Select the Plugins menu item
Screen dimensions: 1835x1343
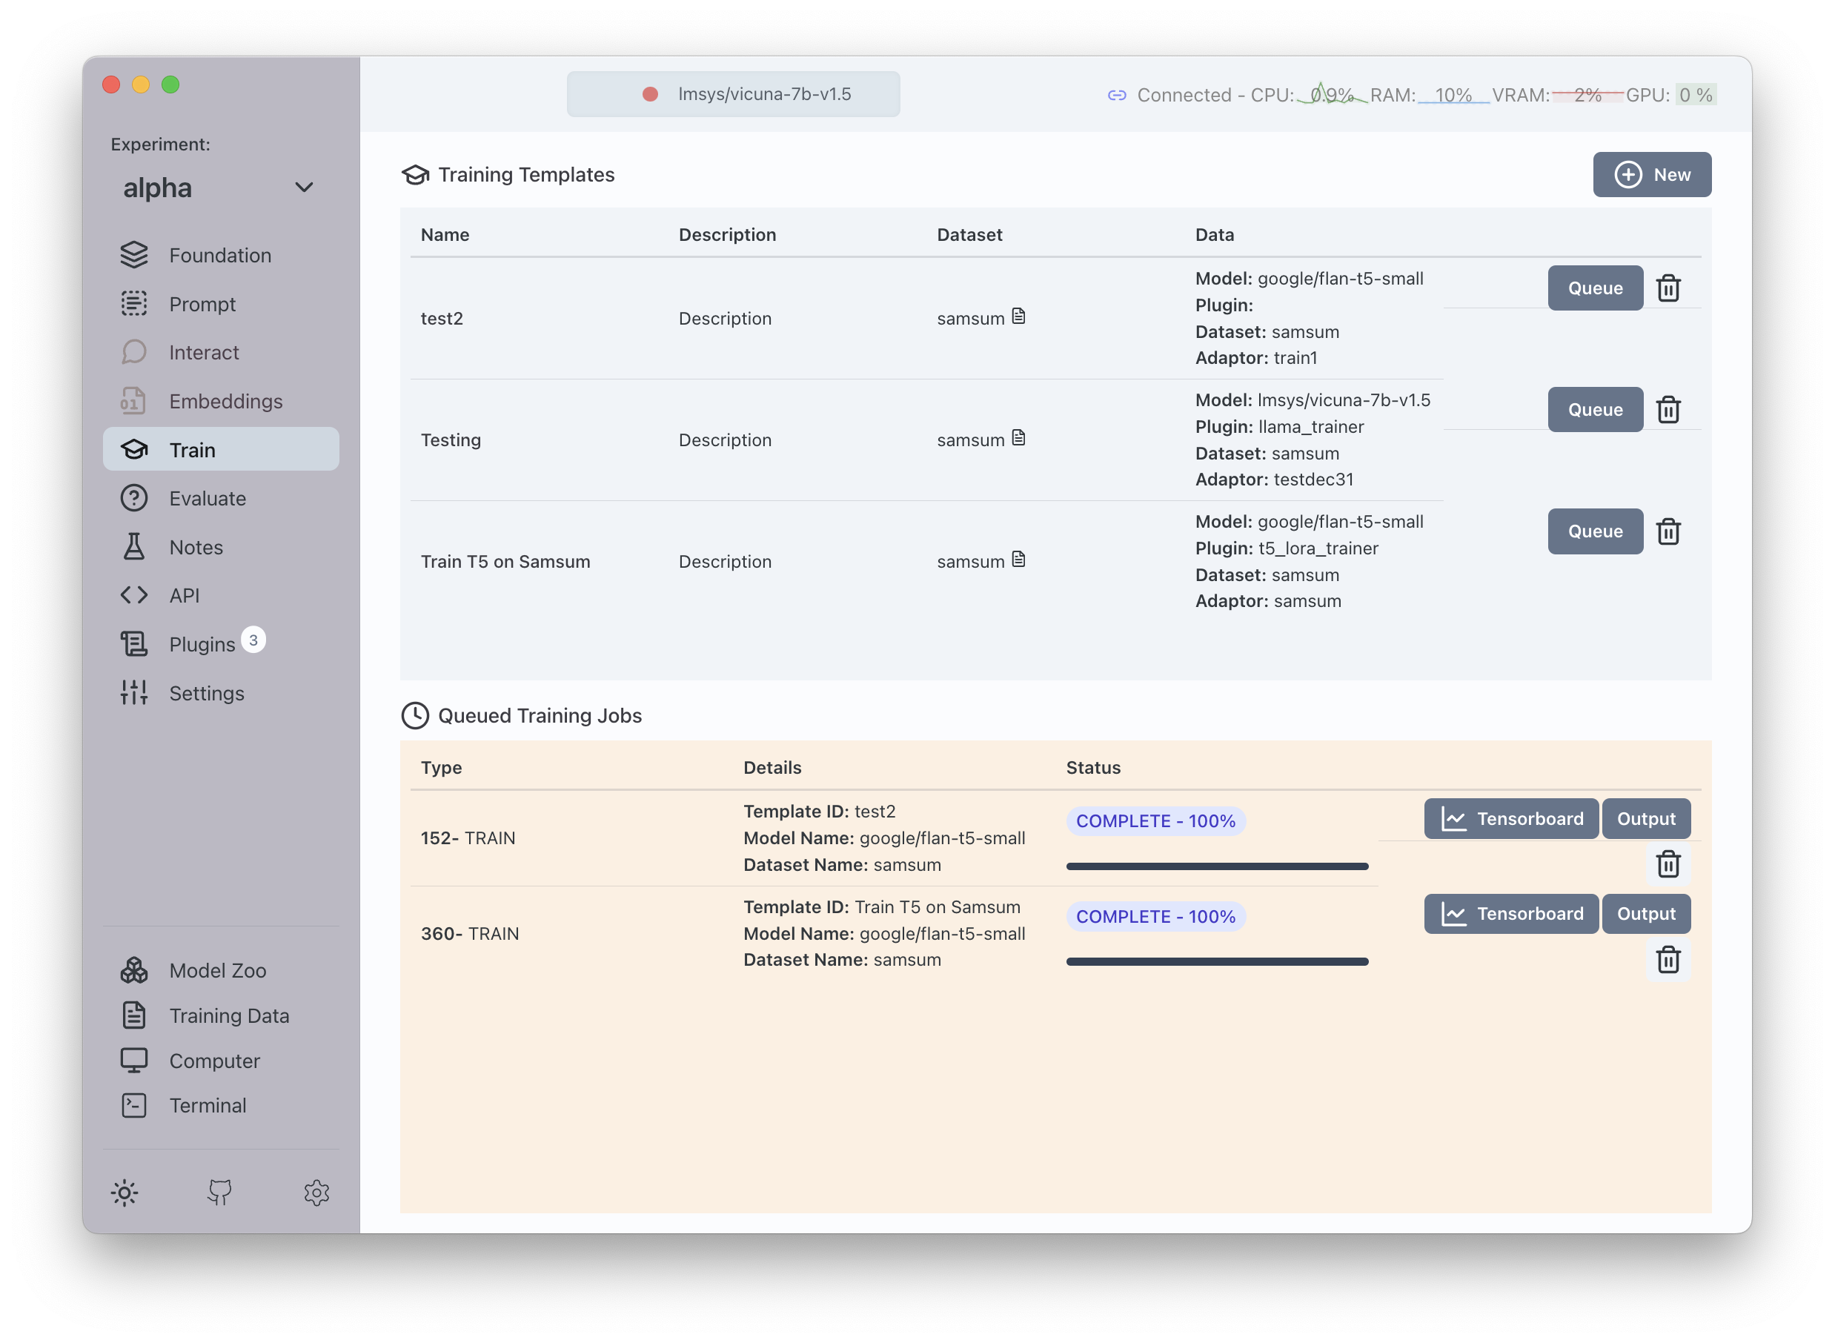(222, 644)
